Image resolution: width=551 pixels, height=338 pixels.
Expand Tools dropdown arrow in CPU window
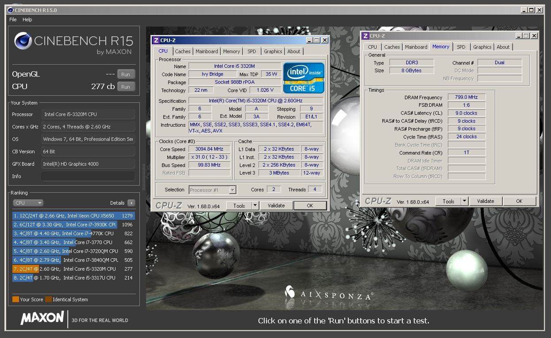pyautogui.click(x=255, y=206)
